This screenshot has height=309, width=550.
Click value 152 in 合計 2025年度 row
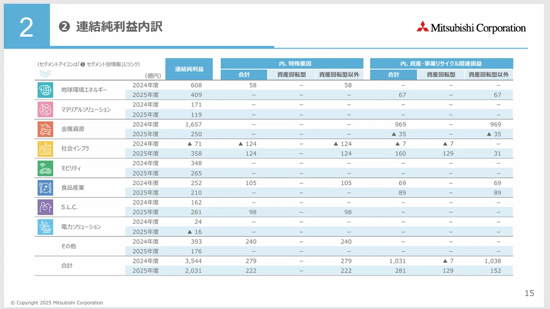point(495,271)
